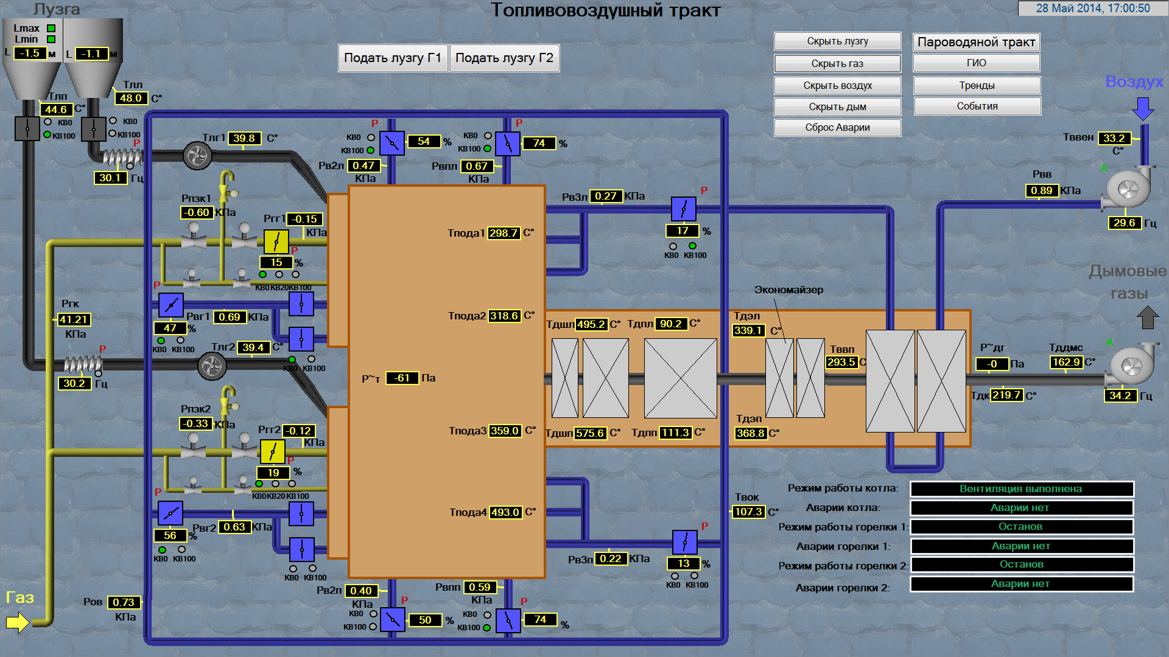This screenshot has width=1169, height=657.
Task: Click the right bunker level value -1.1
Action: (91, 54)
